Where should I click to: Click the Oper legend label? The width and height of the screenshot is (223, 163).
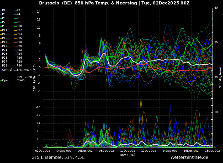point(6,80)
